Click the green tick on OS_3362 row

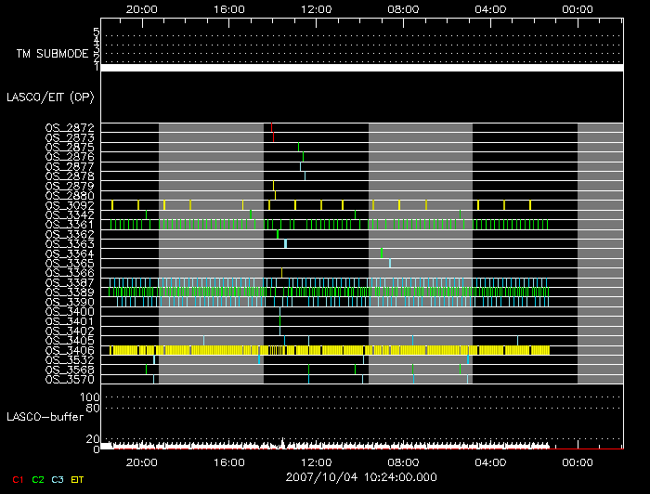(278, 234)
